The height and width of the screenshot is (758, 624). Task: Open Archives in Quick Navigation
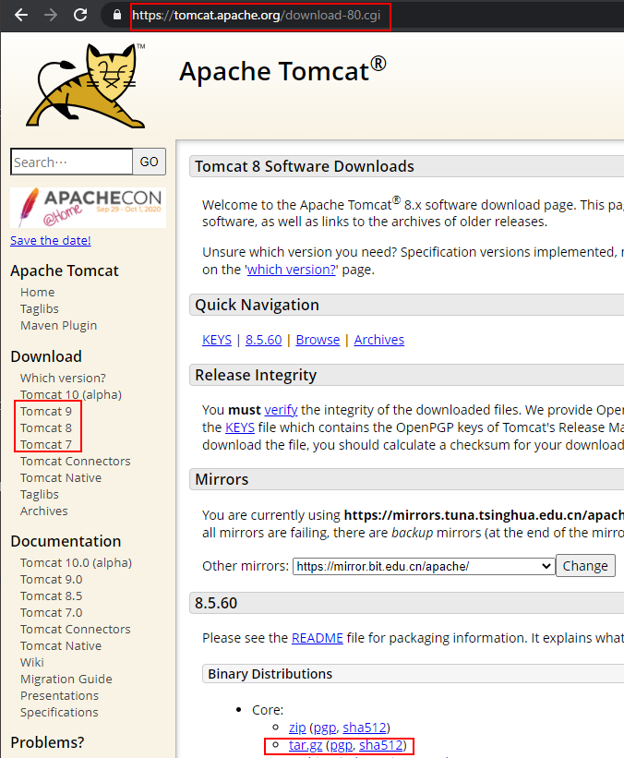coord(379,340)
